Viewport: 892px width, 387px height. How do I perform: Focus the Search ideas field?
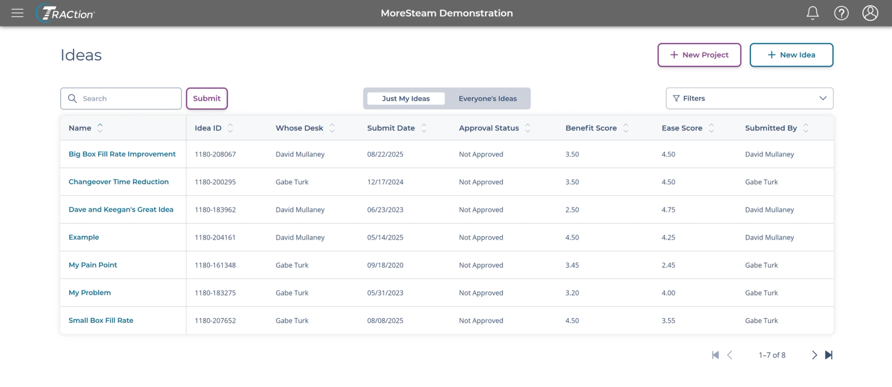[121, 99]
